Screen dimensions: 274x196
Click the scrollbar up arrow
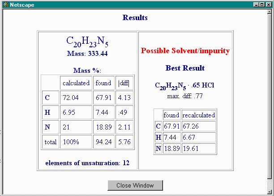[269, 12]
